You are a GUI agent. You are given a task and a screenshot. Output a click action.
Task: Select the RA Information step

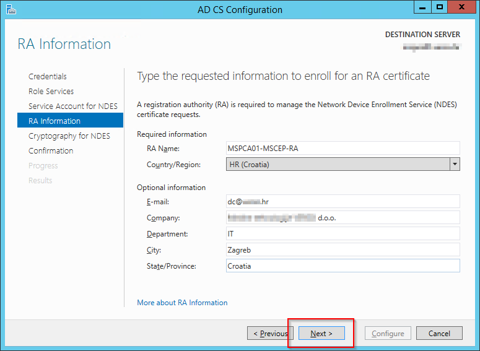coord(55,121)
